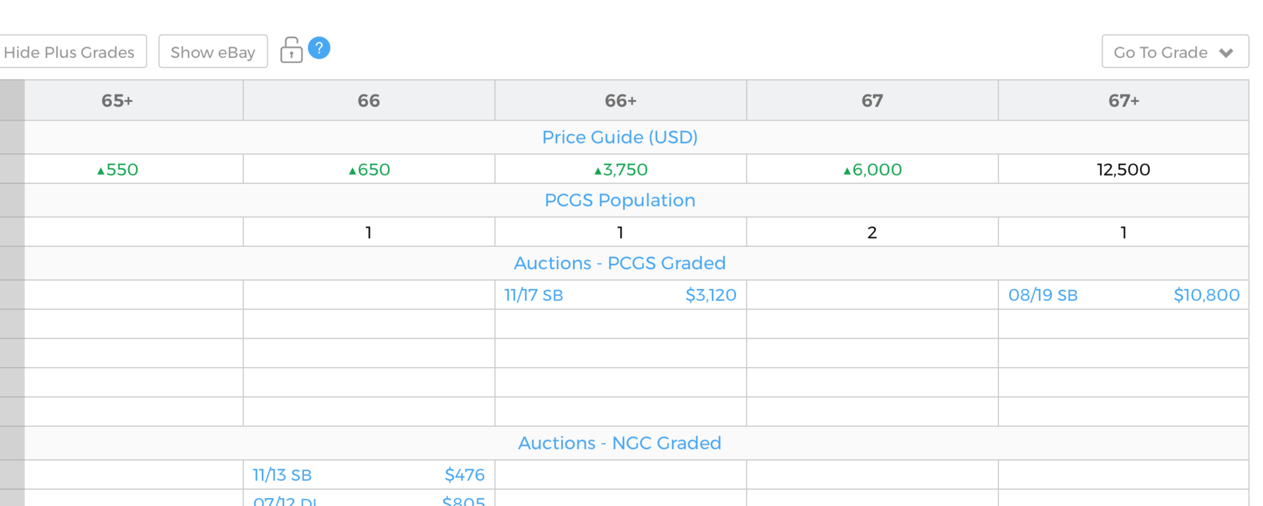Click the Go To Grade chevron arrow

[1226, 53]
